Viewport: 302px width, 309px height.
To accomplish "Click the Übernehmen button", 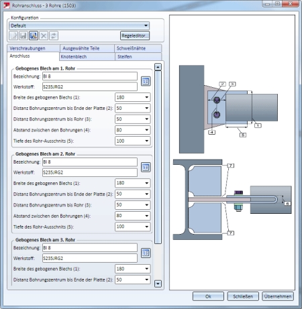I will coord(278,296).
